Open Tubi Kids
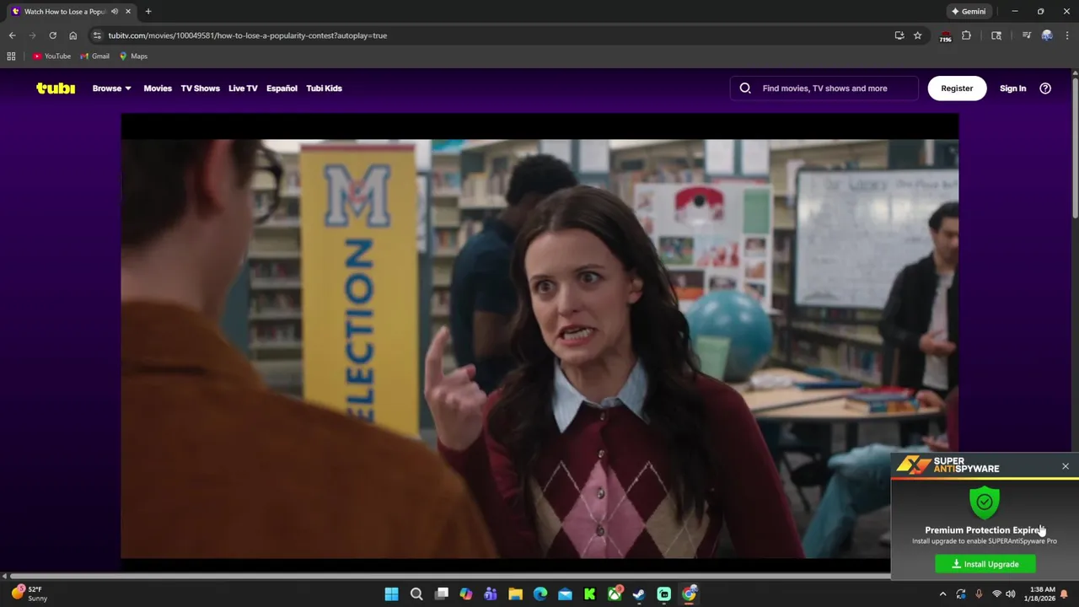Screen dimensions: 1079x607 click(324, 88)
